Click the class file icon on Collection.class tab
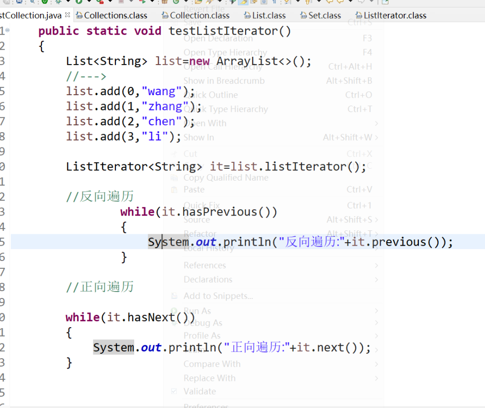 pyautogui.click(x=165, y=15)
